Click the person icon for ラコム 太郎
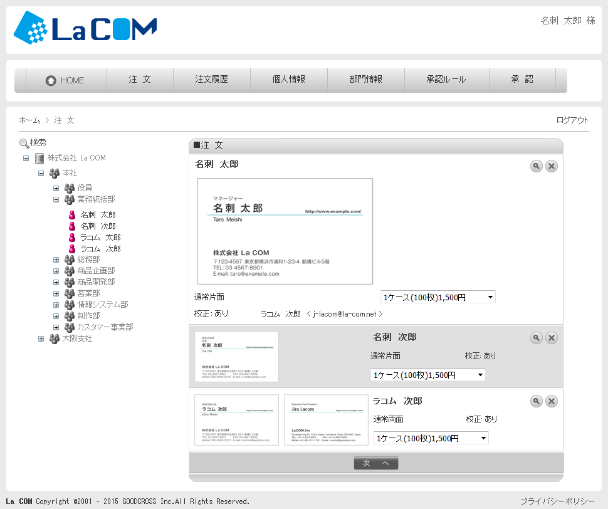Viewport: 608px width, 509px height. [72, 237]
